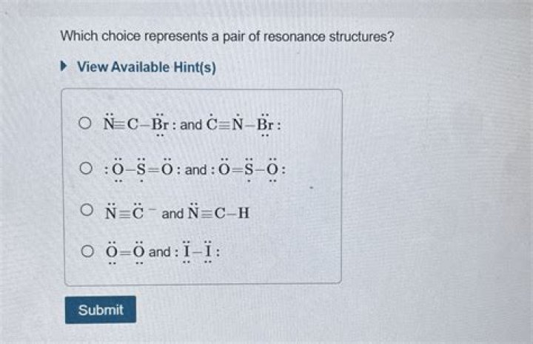Choose the O–S=O and O=S–O radio button

(x=87, y=169)
